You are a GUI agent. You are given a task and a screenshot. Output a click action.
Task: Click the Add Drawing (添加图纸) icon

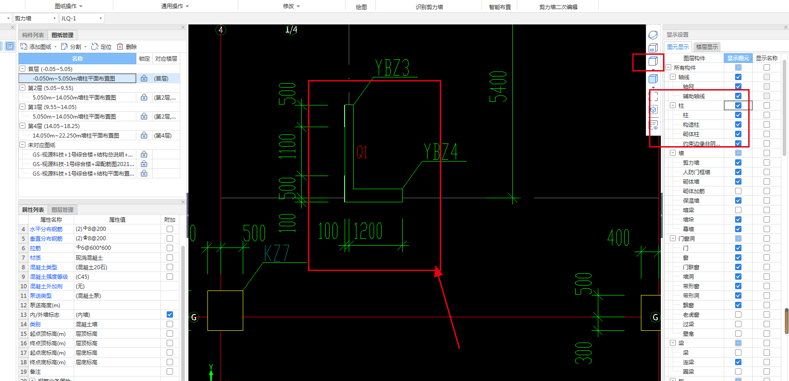(x=24, y=47)
